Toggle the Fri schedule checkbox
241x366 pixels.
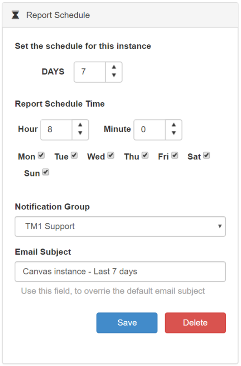[x=174, y=155]
